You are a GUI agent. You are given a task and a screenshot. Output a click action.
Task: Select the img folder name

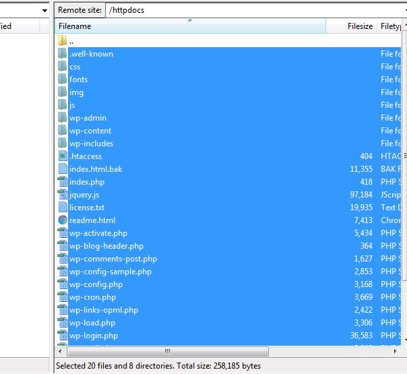76,92
